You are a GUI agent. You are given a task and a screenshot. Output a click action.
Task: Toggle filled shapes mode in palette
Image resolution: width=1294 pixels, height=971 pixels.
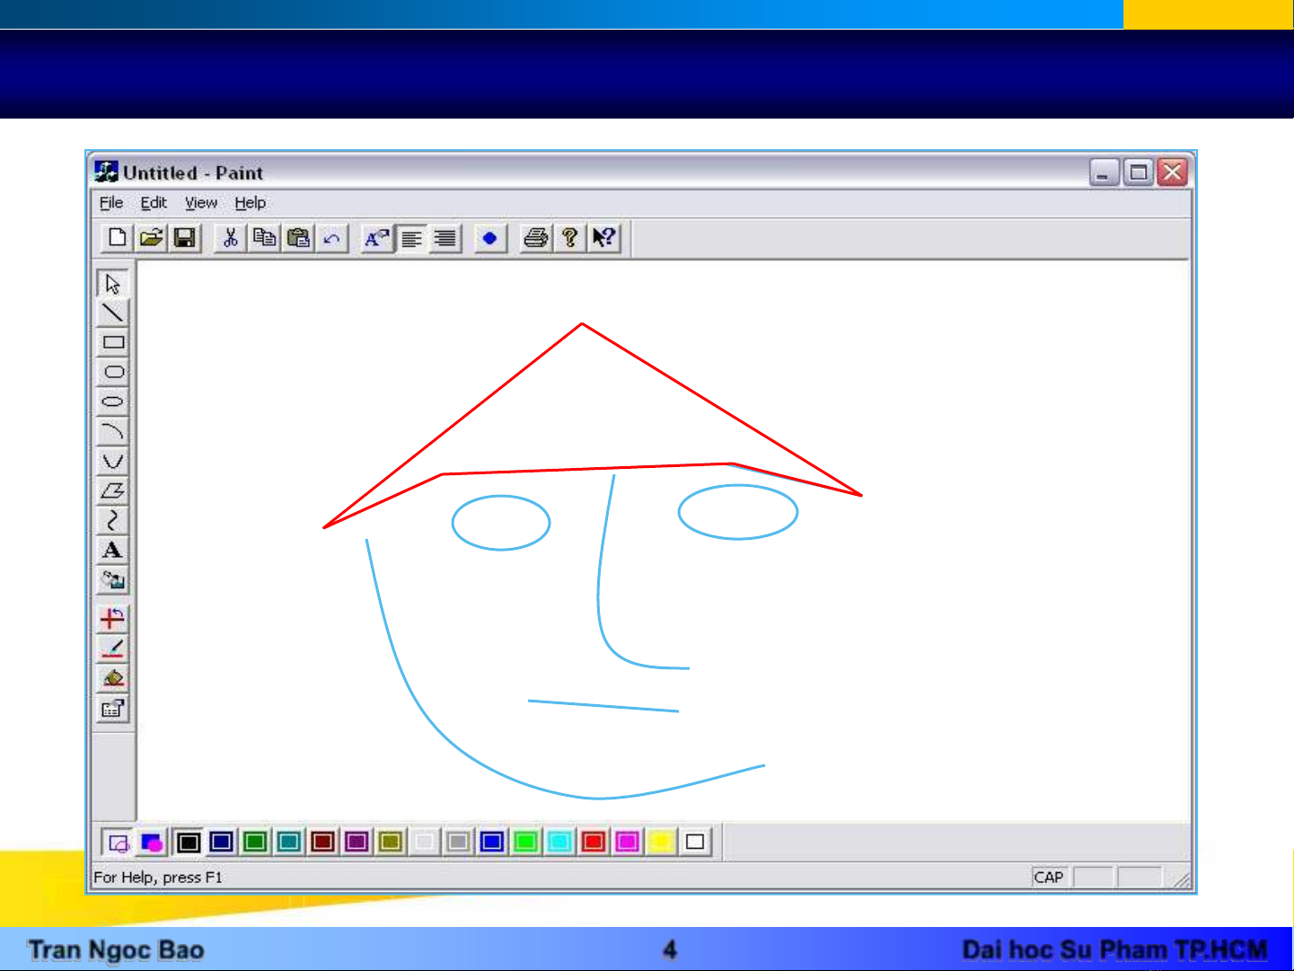coord(152,843)
